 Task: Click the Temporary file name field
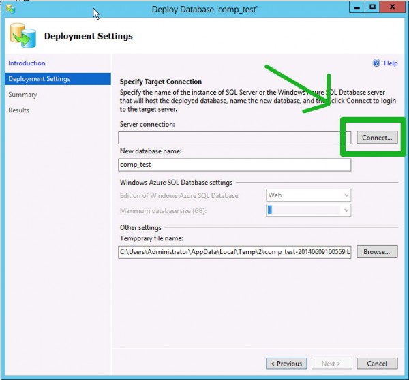click(234, 252)
